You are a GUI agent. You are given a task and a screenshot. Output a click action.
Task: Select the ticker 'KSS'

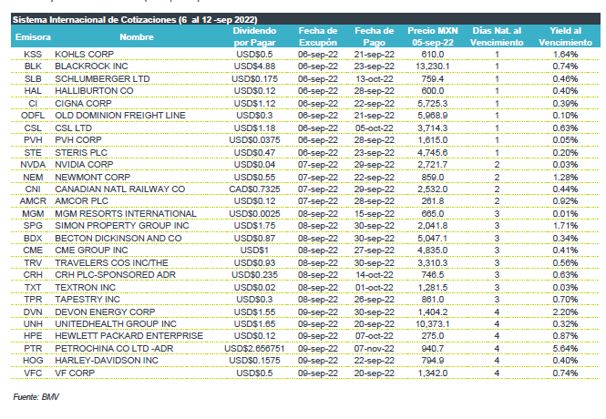coord(33,55)
